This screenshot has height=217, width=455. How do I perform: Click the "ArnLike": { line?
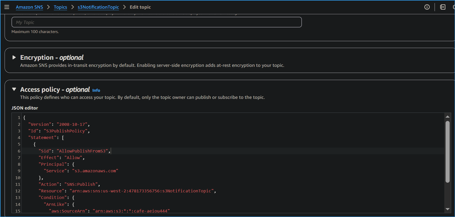[59, 204]
